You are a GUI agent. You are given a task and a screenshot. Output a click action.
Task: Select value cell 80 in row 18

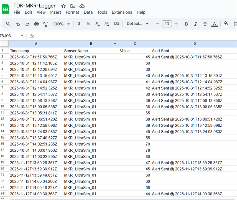point(135,156)
